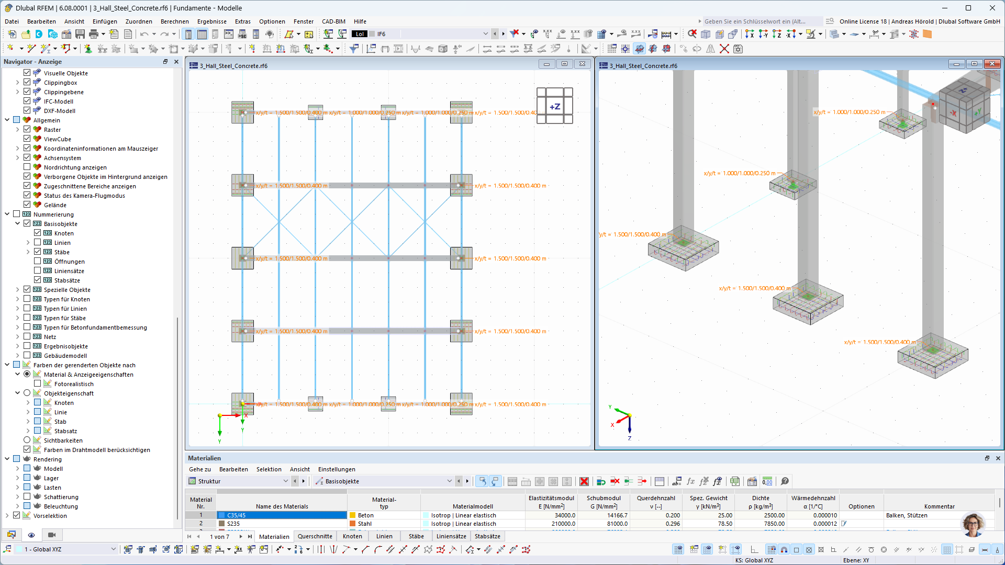The width and height of the screenshot is (1005, 565).
Task: Select the Querschnitte tab
Action: (314, 536)
